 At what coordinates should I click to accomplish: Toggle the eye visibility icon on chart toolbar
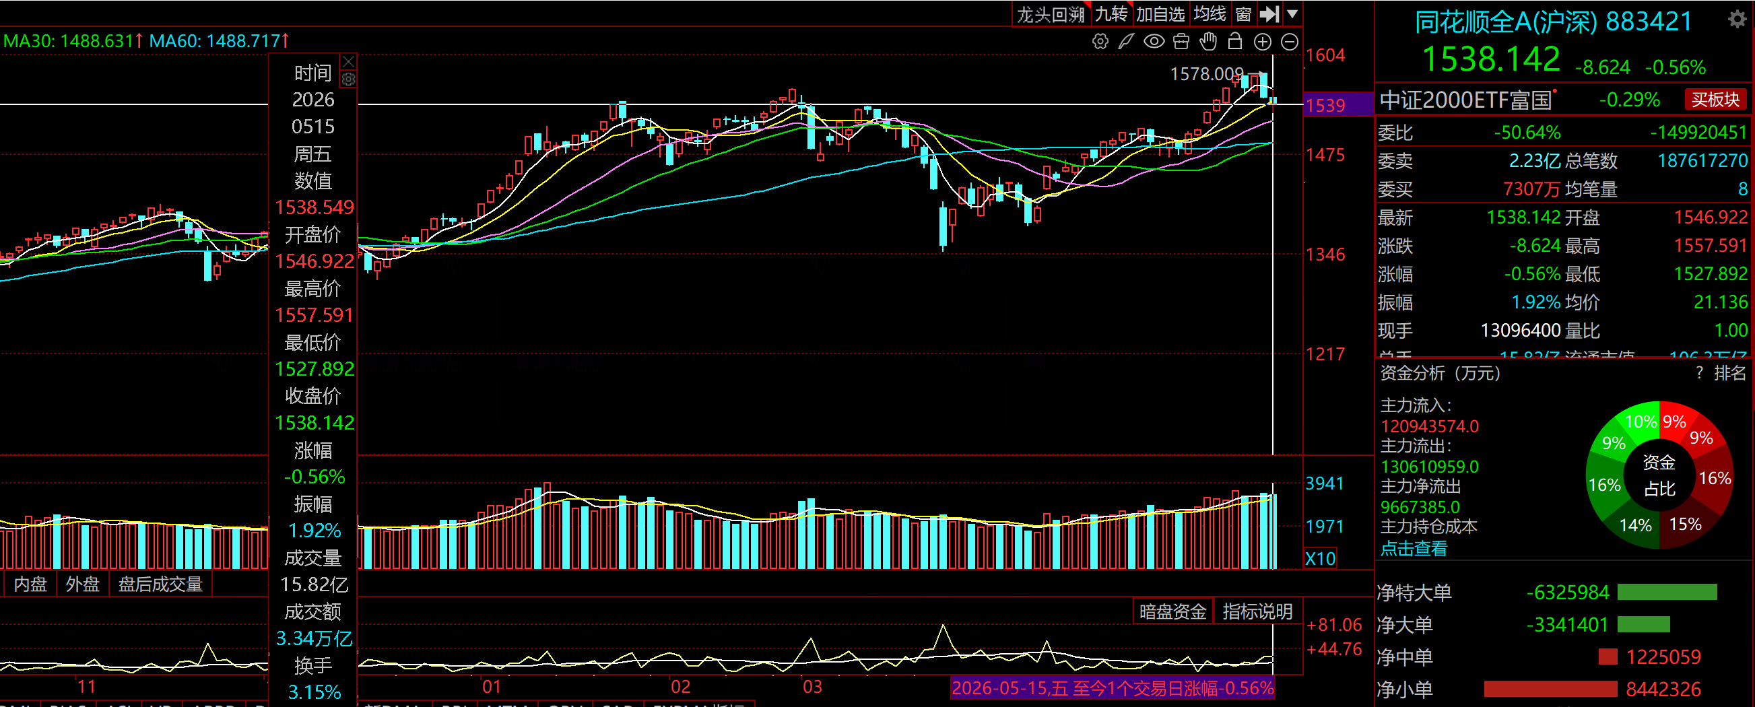[1154, 42]
